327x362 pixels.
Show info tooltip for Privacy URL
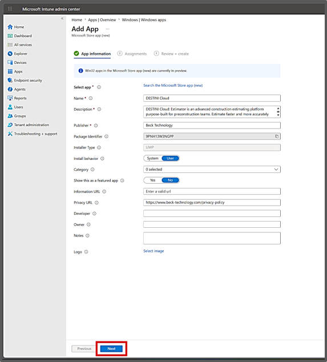[x=96, y=203]
